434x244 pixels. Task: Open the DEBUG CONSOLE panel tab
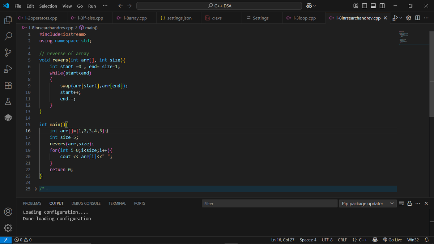coord(86,204)
